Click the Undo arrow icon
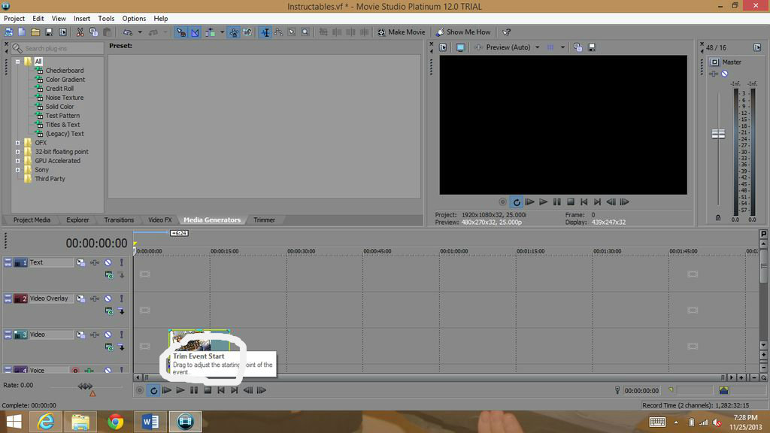Viewport: 770px width, 433px height. point(128,32)
